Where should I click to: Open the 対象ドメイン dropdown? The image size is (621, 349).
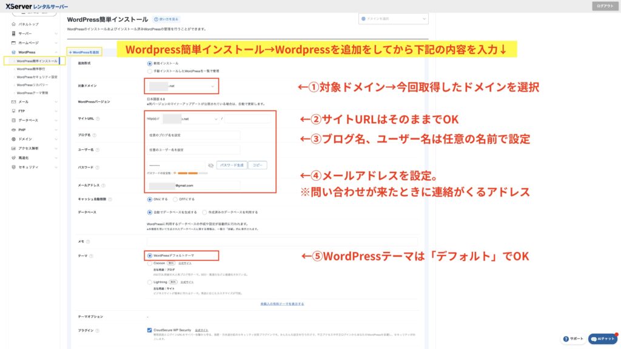click(x=181, y=86)
